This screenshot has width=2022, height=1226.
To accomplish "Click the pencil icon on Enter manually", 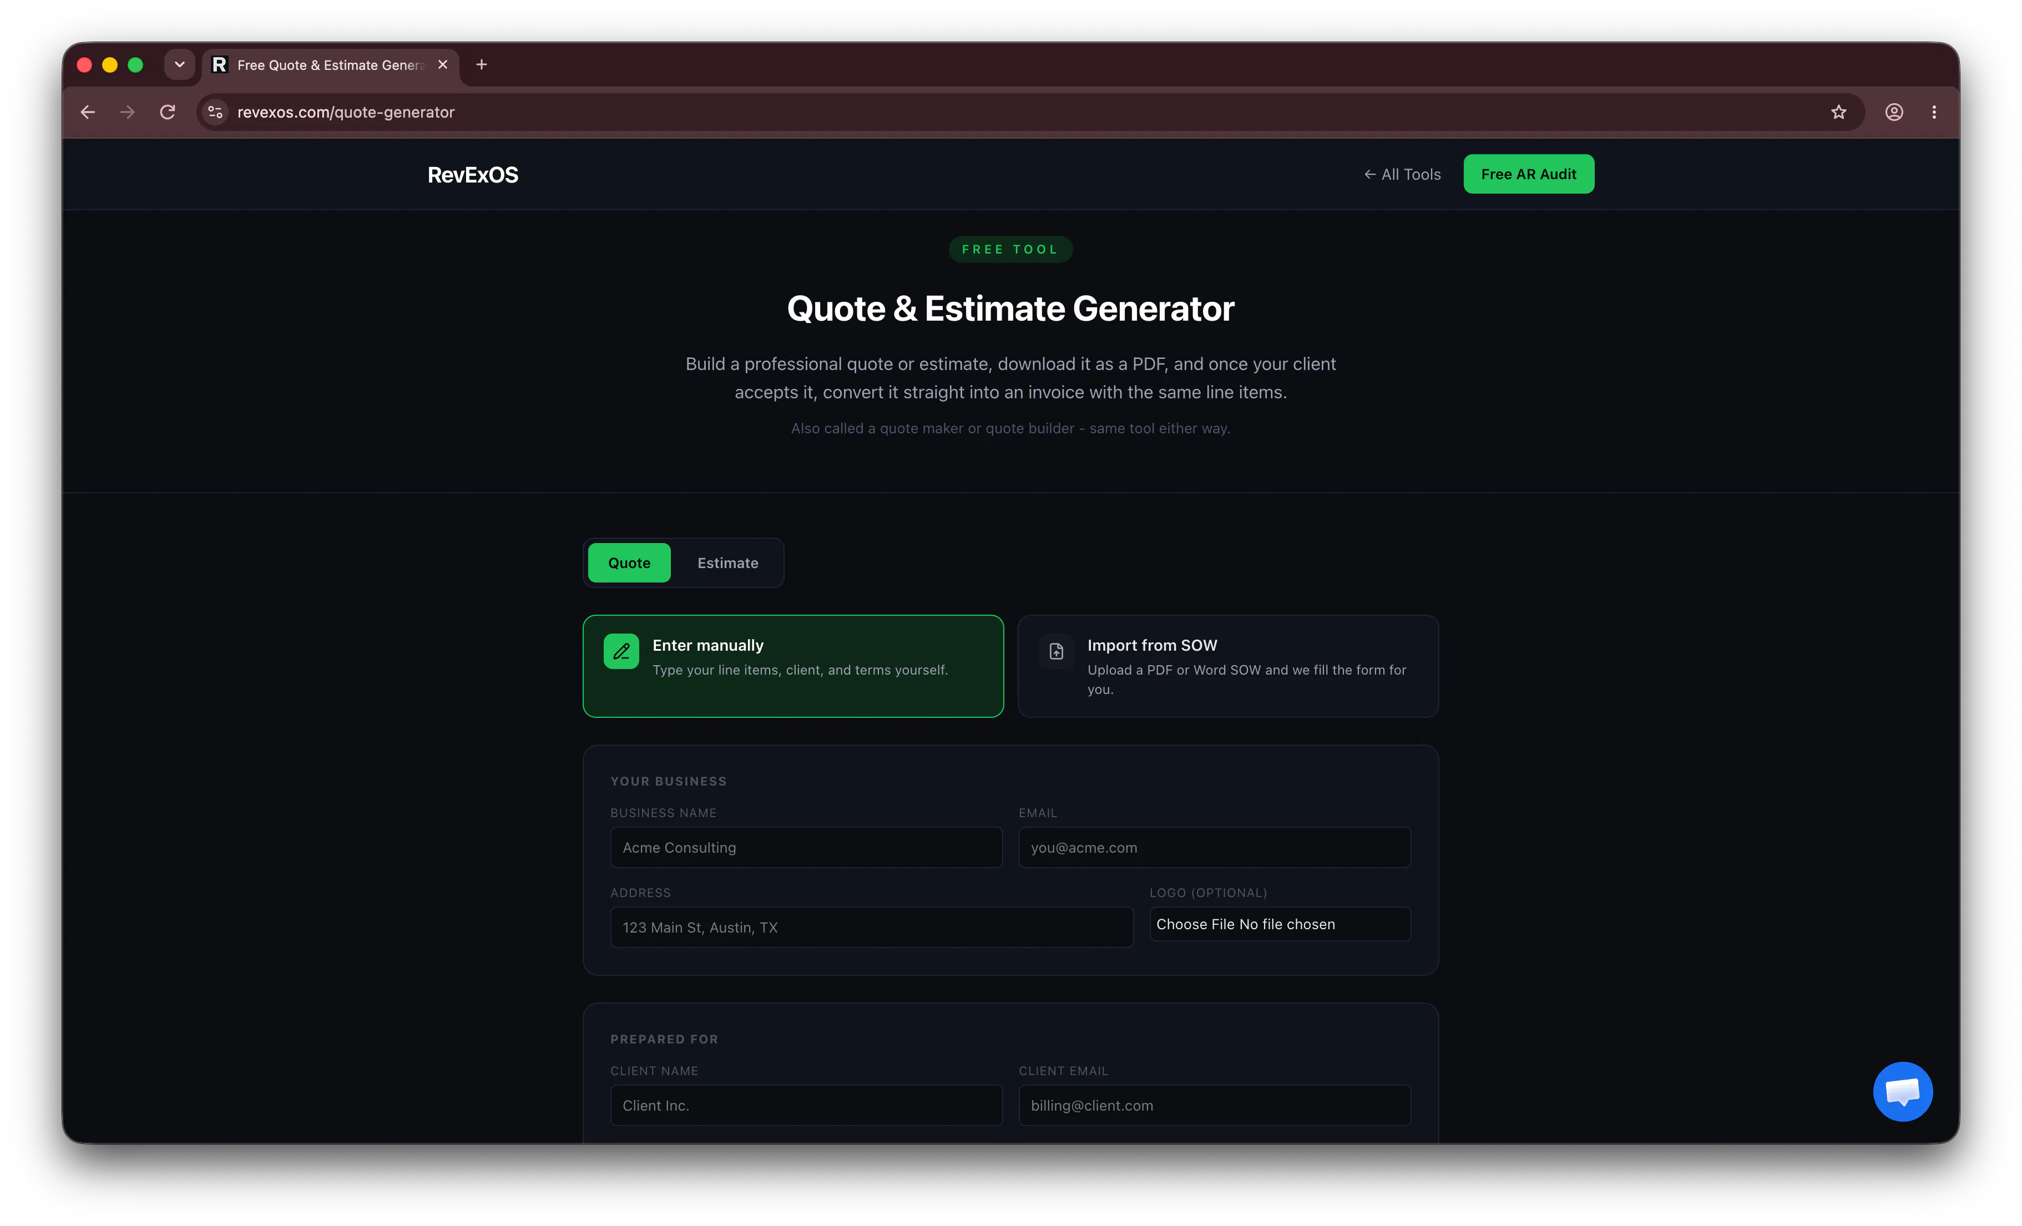I will (x=621, y=652).
